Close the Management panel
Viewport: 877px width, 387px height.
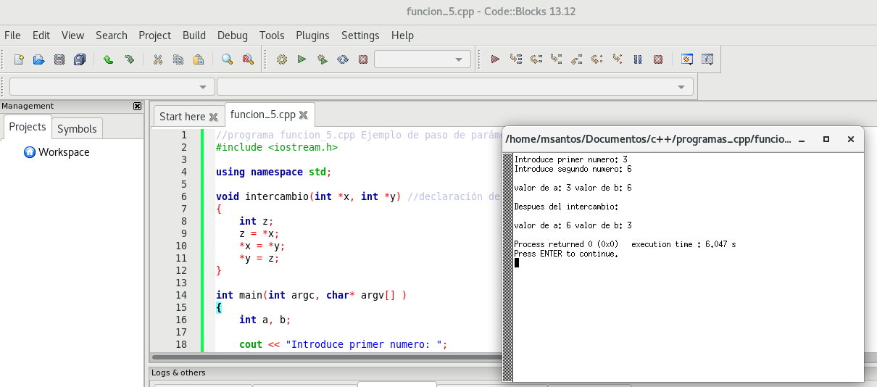(x=138, y=106)
